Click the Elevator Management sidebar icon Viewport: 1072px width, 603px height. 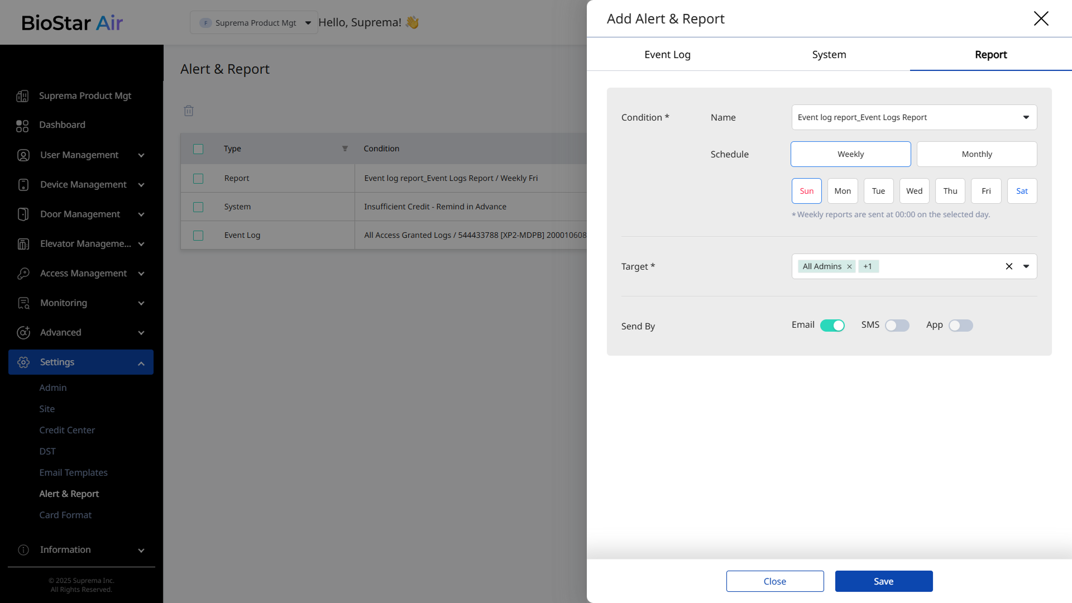coord(23,244)
